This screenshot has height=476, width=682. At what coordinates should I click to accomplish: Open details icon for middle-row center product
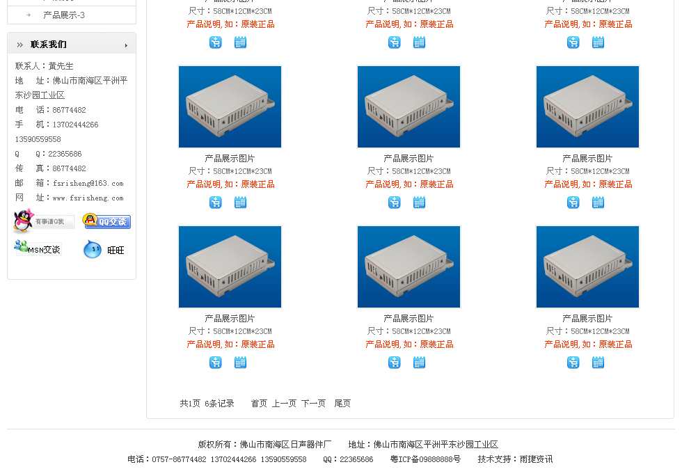419,203
